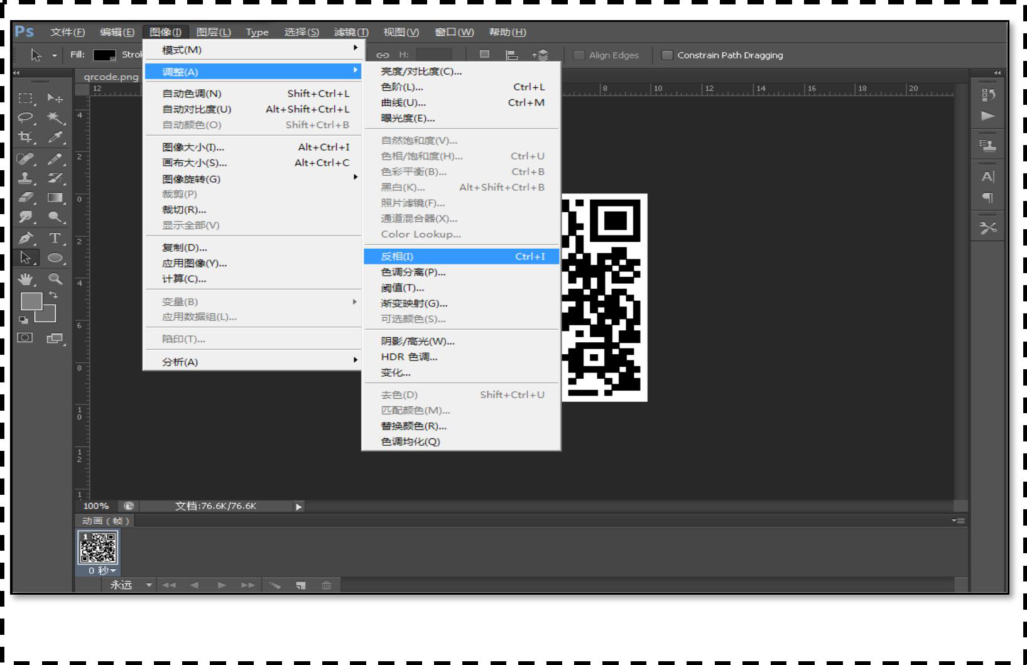Select the Lasso tool

(x=25, y=117)
